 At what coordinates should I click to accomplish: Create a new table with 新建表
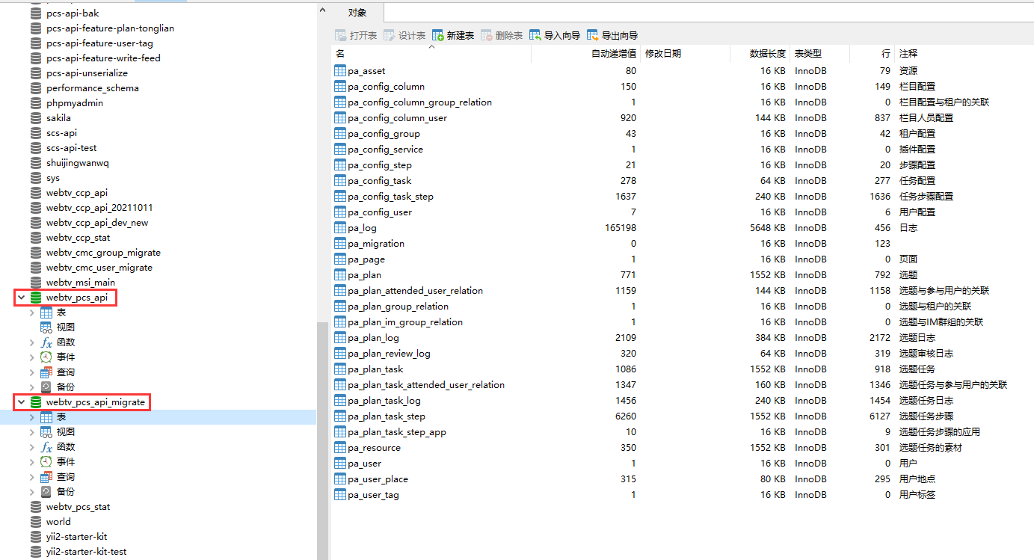pyautogui.click(x=453, y=35)
